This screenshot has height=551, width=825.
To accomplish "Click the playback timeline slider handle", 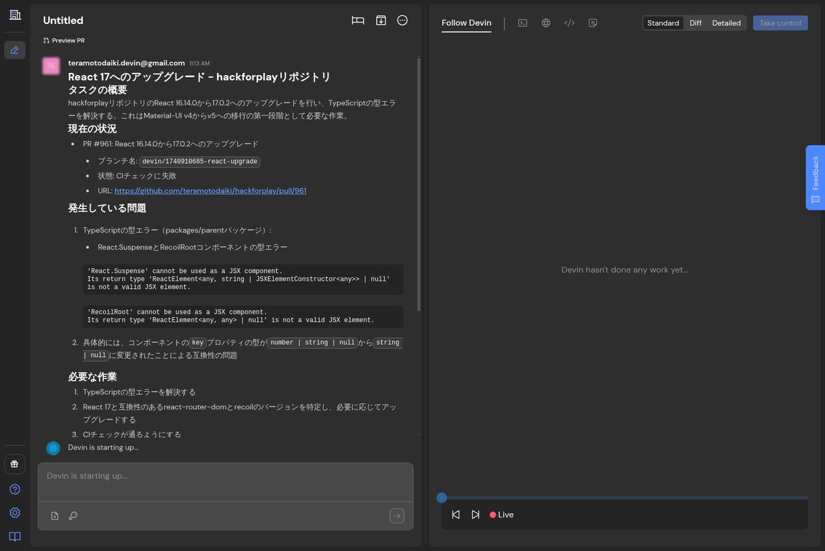I will [x=442, y=497].
